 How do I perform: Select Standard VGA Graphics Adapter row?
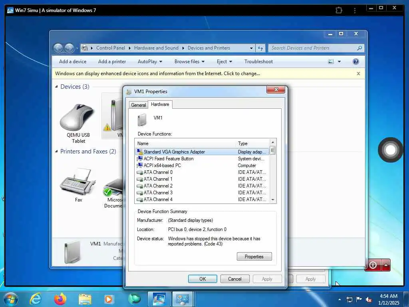[x=202, y=152]
